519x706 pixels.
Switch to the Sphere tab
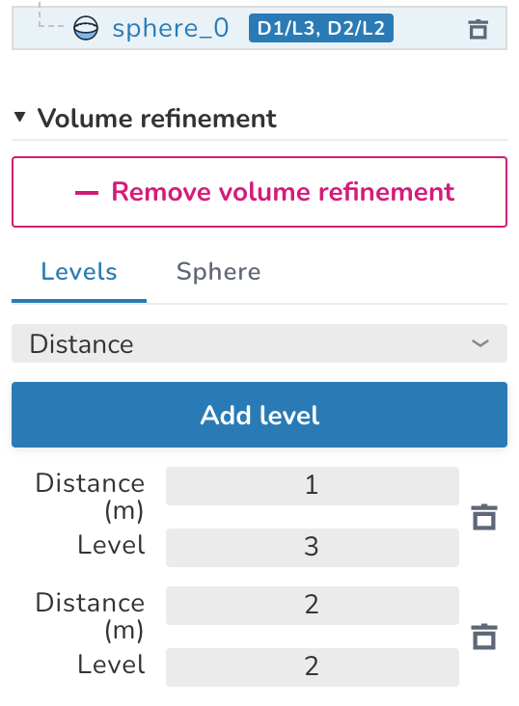pyautogui.click(x=219, y=272)
